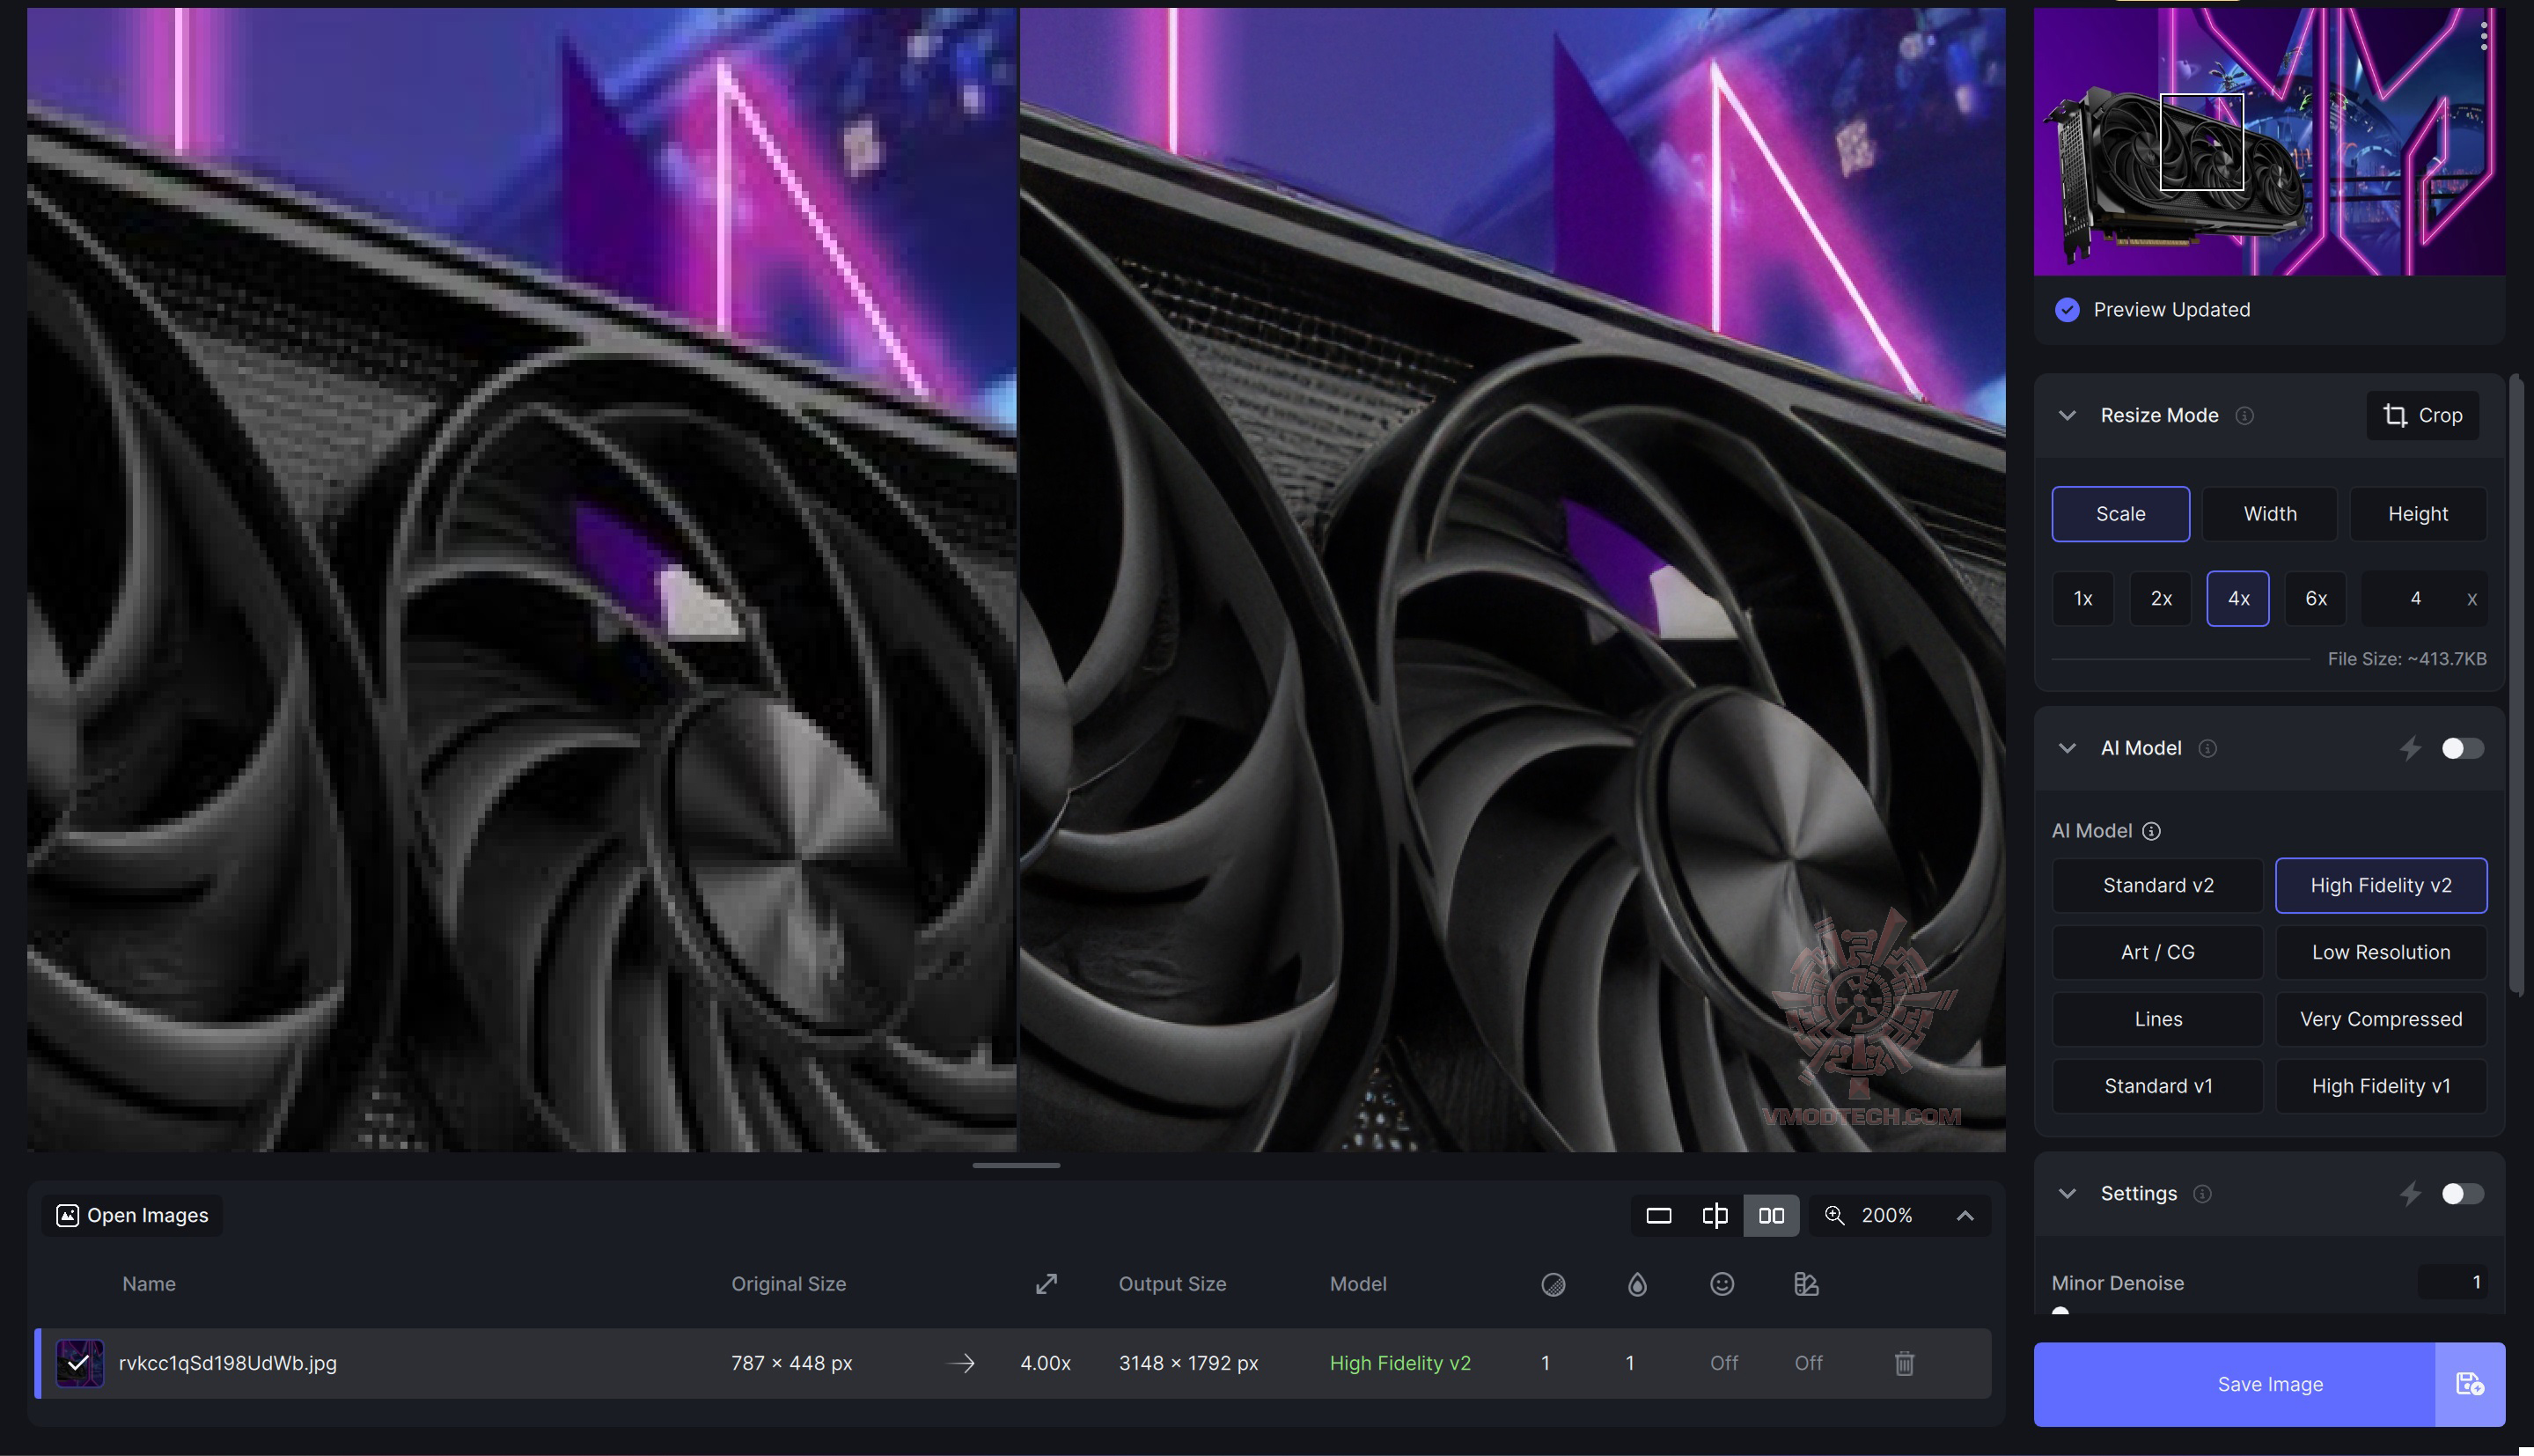This screenshot has width=2534, height=1456.
Task: Click the save options icon beside Save Image
Action: (x=2469, y=1384)
